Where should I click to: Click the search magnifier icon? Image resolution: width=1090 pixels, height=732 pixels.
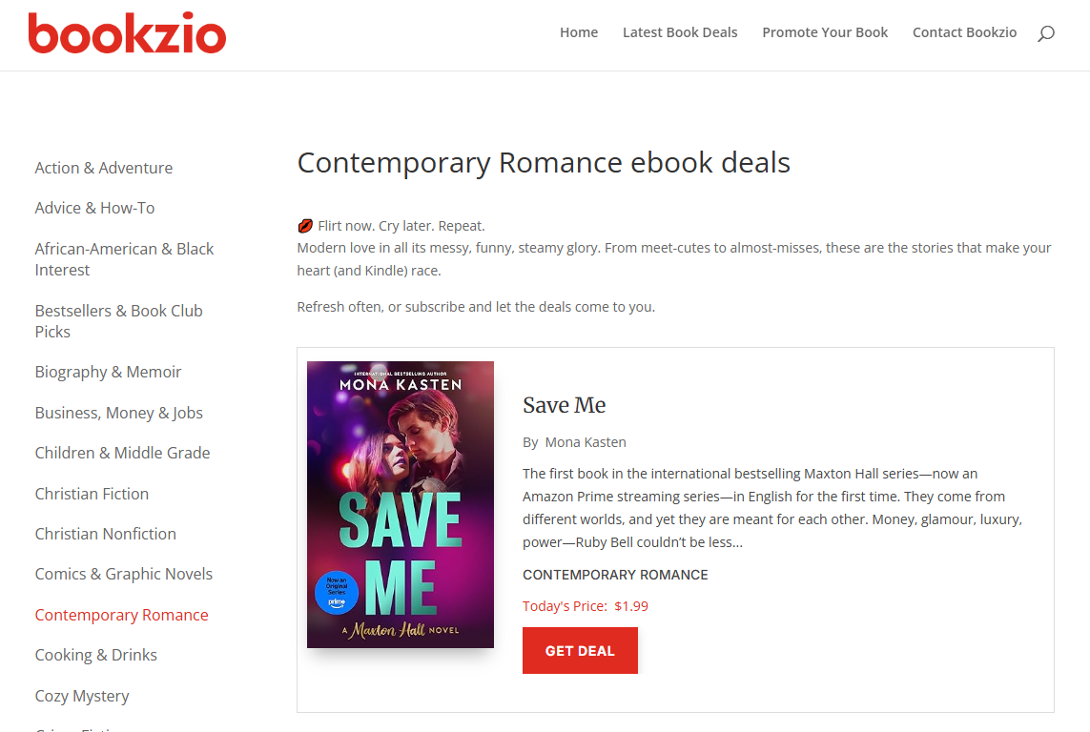1046,33
